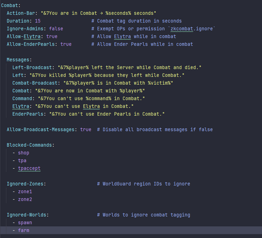The width and height of the screenshot is (262, 238).
Task: Click the "Combat:" root key
Action: pyautogui.click(x=11, y=6)
